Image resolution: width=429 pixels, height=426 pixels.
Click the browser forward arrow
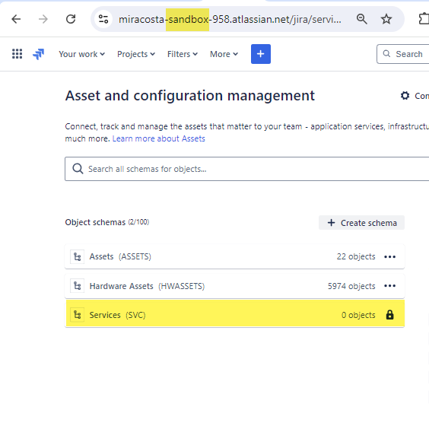43,19
